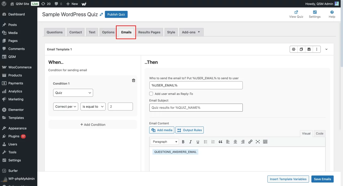This screenshot has width=343, height=186.
Task: Open the Quiz condition dropdown
Action: pyautogui.click(x=73, y=93)
